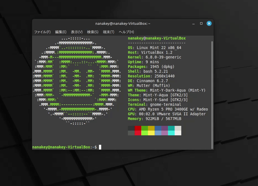Click the 'GPU: 00:02.0 VMware SVGA II Adapter' line
This screenshot has height=186, width=258.
(x=167, y=114)
